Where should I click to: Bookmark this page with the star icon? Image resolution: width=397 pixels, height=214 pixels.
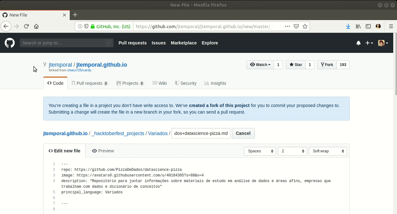[x=305, y=26]
